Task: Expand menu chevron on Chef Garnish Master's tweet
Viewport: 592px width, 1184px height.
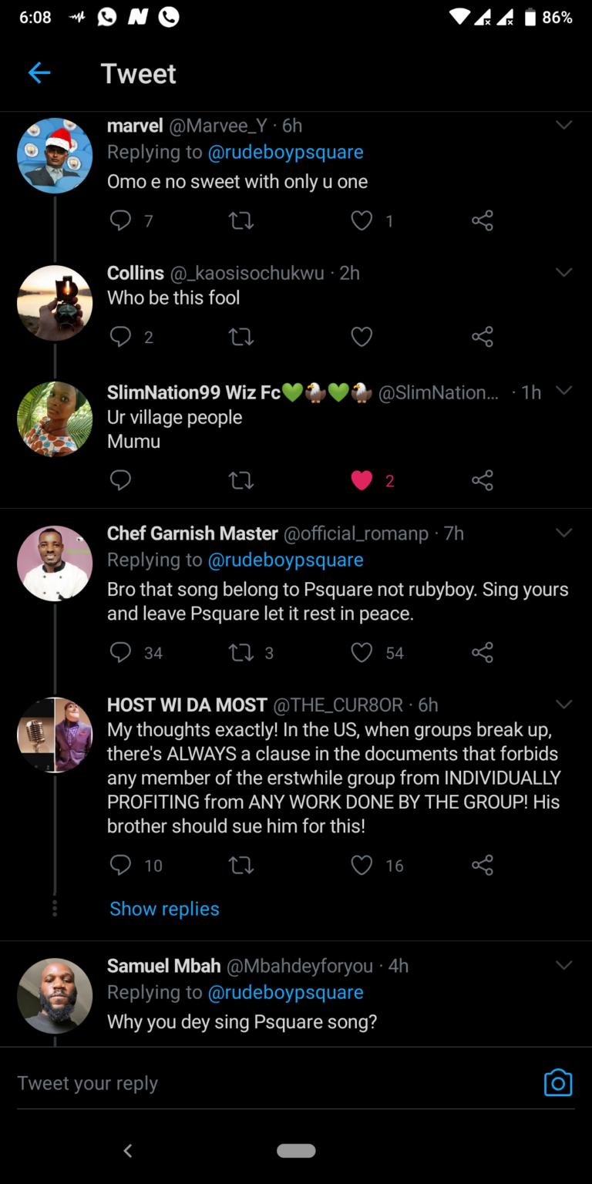Action: point(564,533)
